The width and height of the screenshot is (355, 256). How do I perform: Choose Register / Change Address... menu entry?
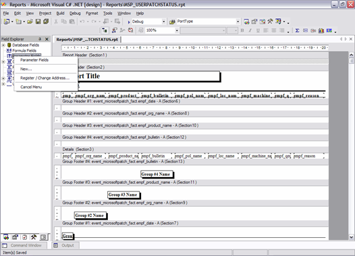(x=46, y=78)
